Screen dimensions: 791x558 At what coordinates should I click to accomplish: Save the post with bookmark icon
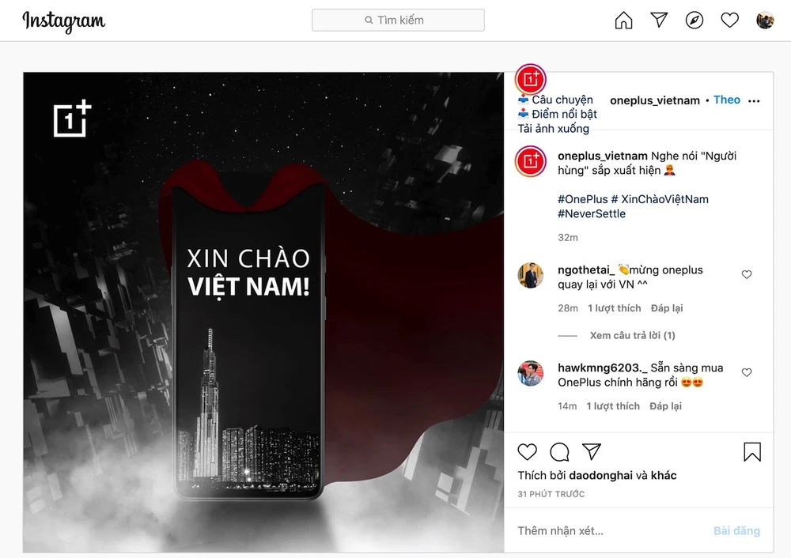point(752,451)
